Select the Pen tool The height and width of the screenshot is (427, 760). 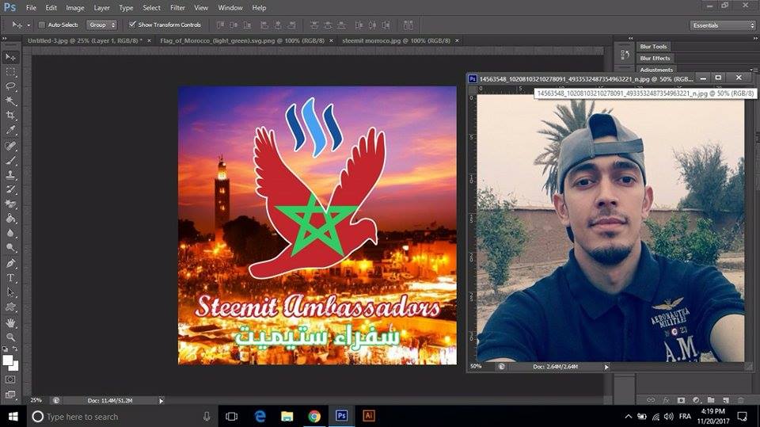[10, 263]
